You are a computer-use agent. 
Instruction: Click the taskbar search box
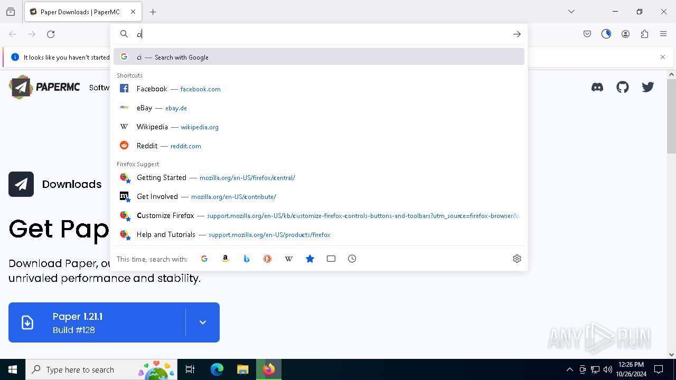coord(101,369)
